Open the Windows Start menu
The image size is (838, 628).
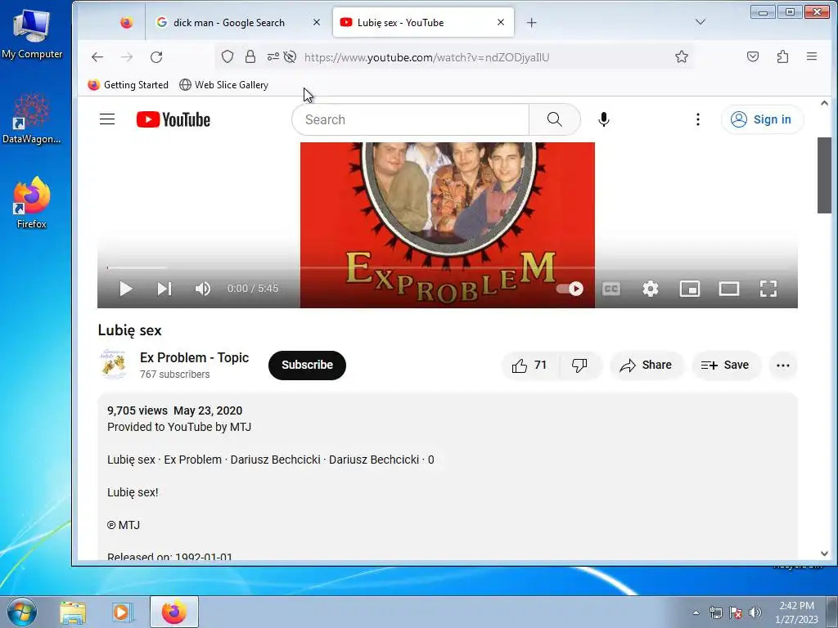(x=22, y=612)
